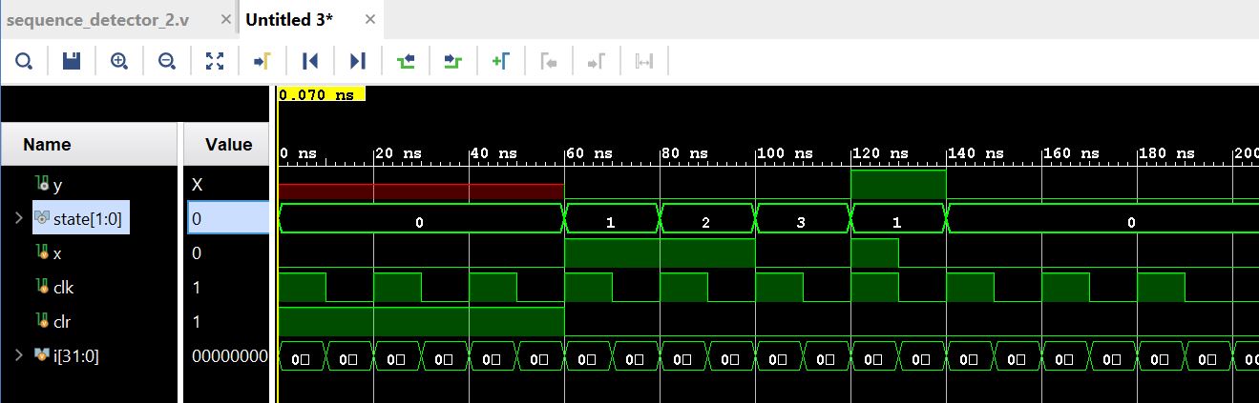Image resolution: width=1259 pixels, height=403 pixels.
Task: Save the waveform configuration
Action: (72, 61)
